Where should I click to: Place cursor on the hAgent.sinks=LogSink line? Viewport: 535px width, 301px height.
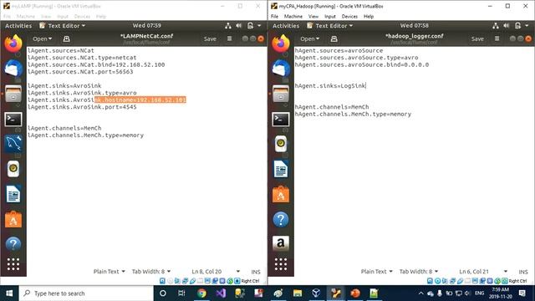(330, 86)
